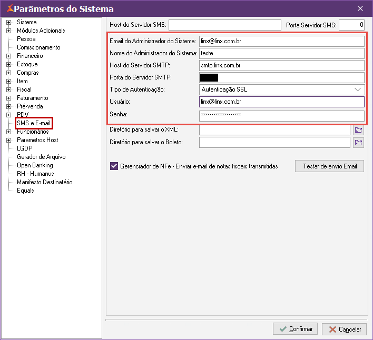Select SMS e E-mail tree item
Screen dimensions: 373x340
34,123
